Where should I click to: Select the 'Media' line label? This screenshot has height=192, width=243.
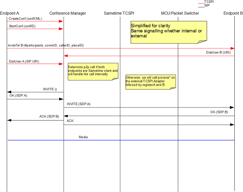click(x=83, y=137)
